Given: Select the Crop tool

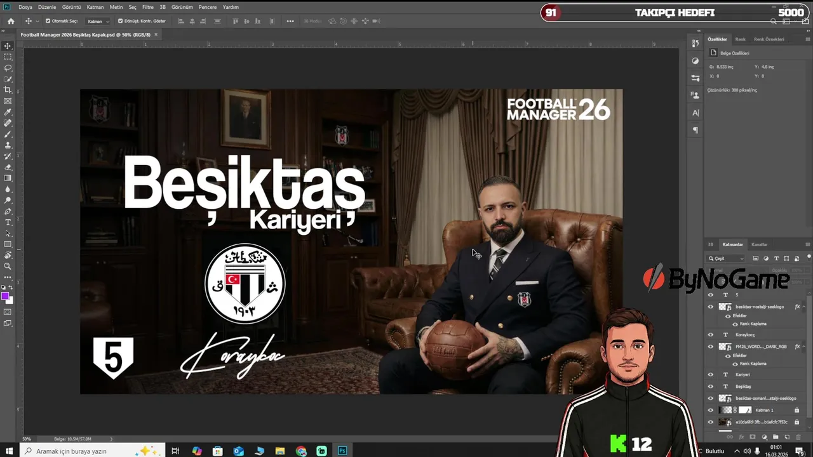Looking at the screenshot, I should click(8, 89).
